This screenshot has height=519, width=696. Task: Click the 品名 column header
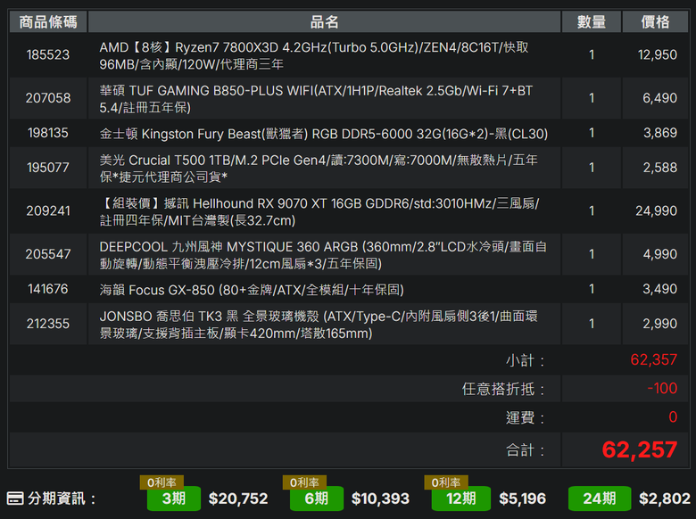(x=325, y=21)
